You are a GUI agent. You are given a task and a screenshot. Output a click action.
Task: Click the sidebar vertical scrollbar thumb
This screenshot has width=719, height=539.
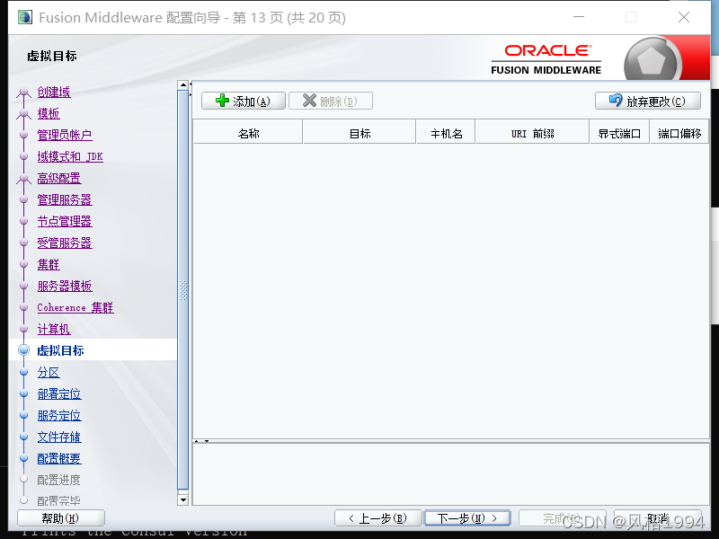coord(183,290)
